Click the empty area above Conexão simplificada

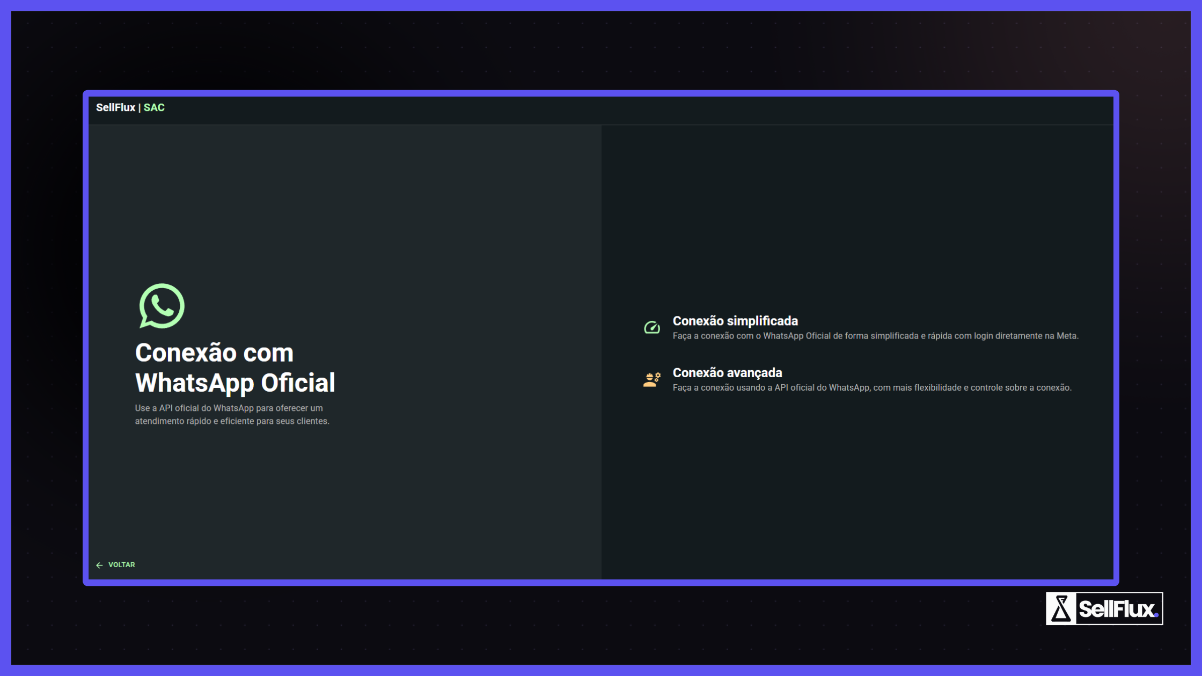pos(859,215)
